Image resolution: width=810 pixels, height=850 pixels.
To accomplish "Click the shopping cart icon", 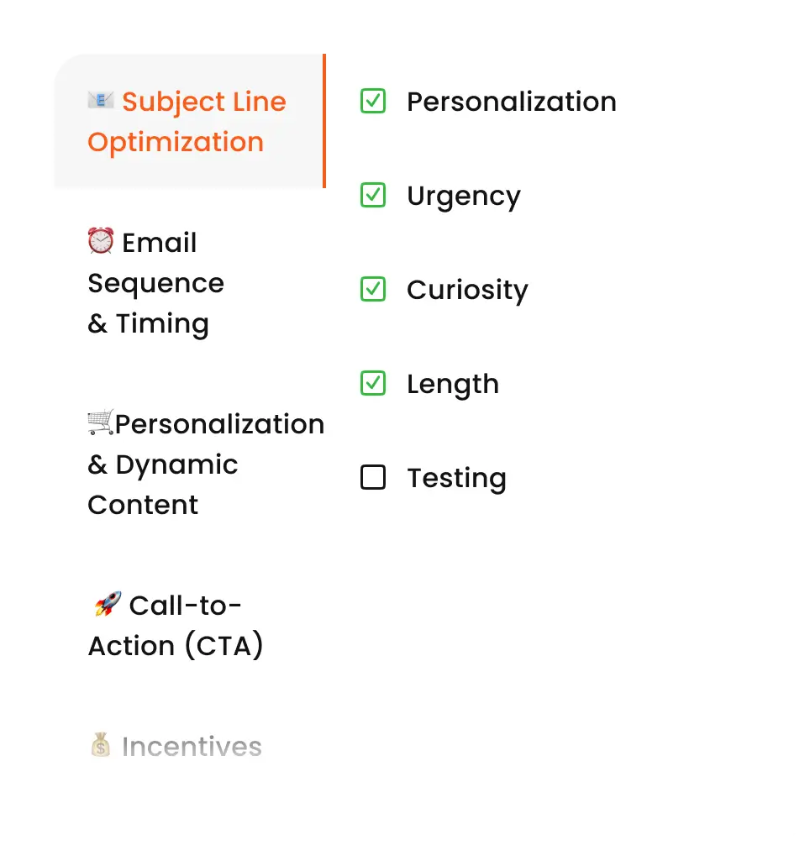I will click(x=101, y=423).
